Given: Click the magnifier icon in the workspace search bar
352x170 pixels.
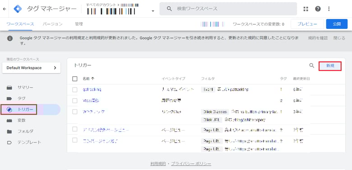Looking at the screenshot, I should [x=169, y=9].
